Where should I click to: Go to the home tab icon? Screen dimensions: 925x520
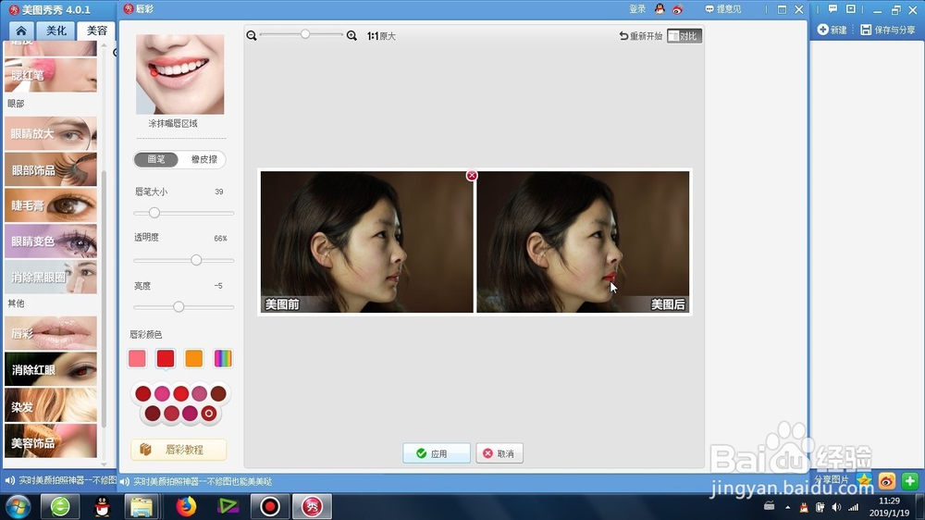click(x=21, y=31)
